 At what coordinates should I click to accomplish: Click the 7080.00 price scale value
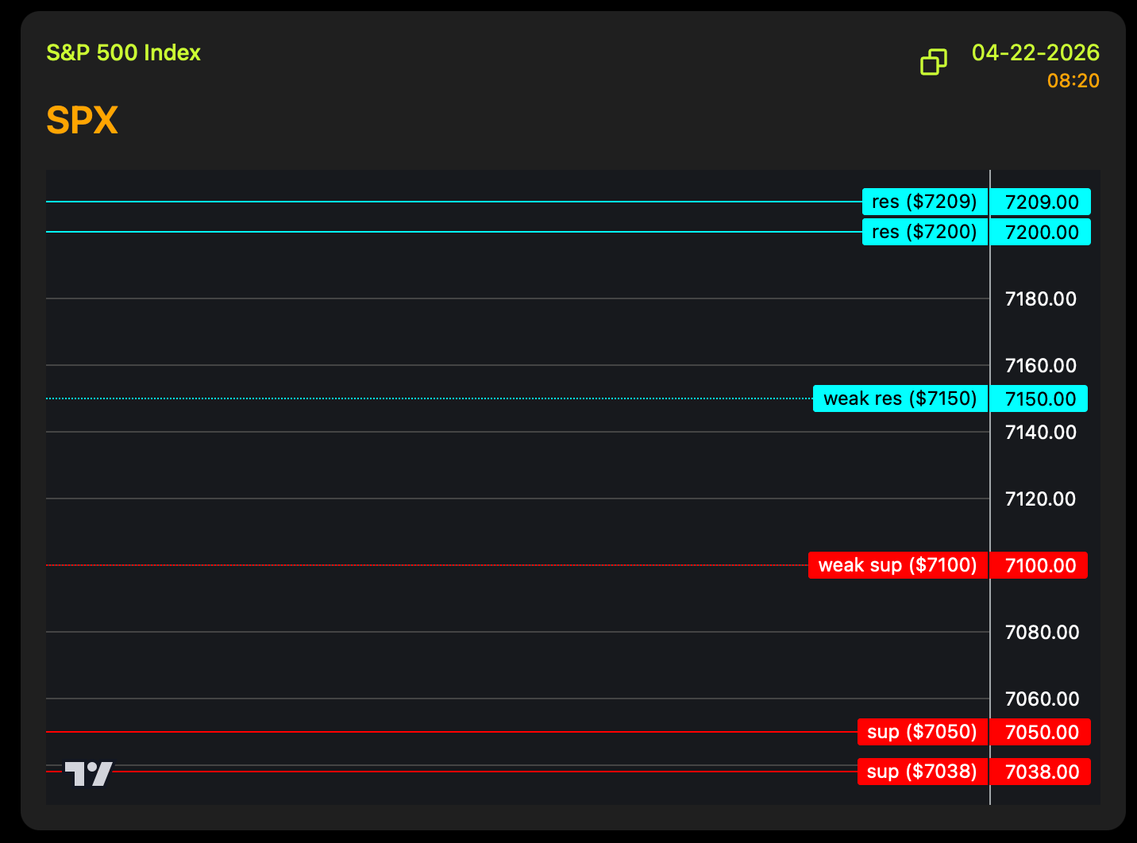[x=1042, y=633]
